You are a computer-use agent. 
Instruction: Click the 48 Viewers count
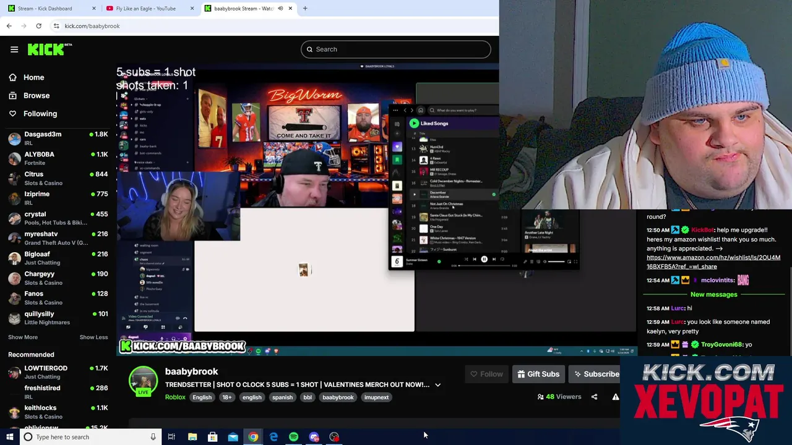[x=559, y=397]
